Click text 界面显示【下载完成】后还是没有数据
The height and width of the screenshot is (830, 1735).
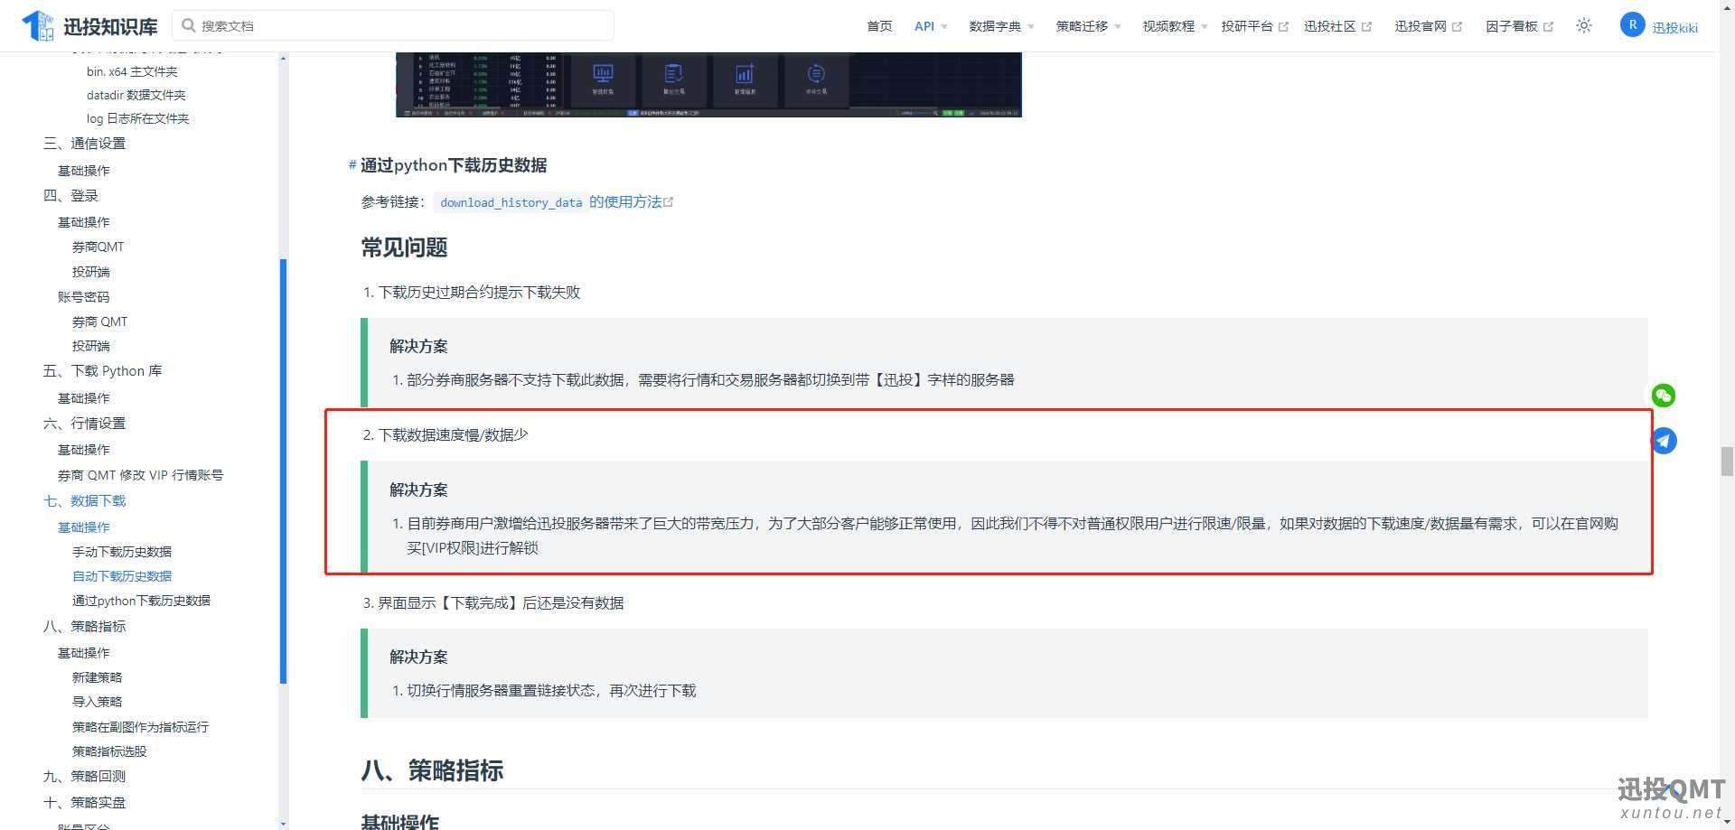point(501,603)
